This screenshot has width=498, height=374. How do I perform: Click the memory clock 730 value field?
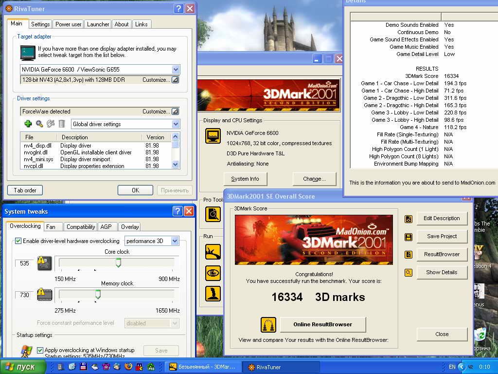(24, 295)
